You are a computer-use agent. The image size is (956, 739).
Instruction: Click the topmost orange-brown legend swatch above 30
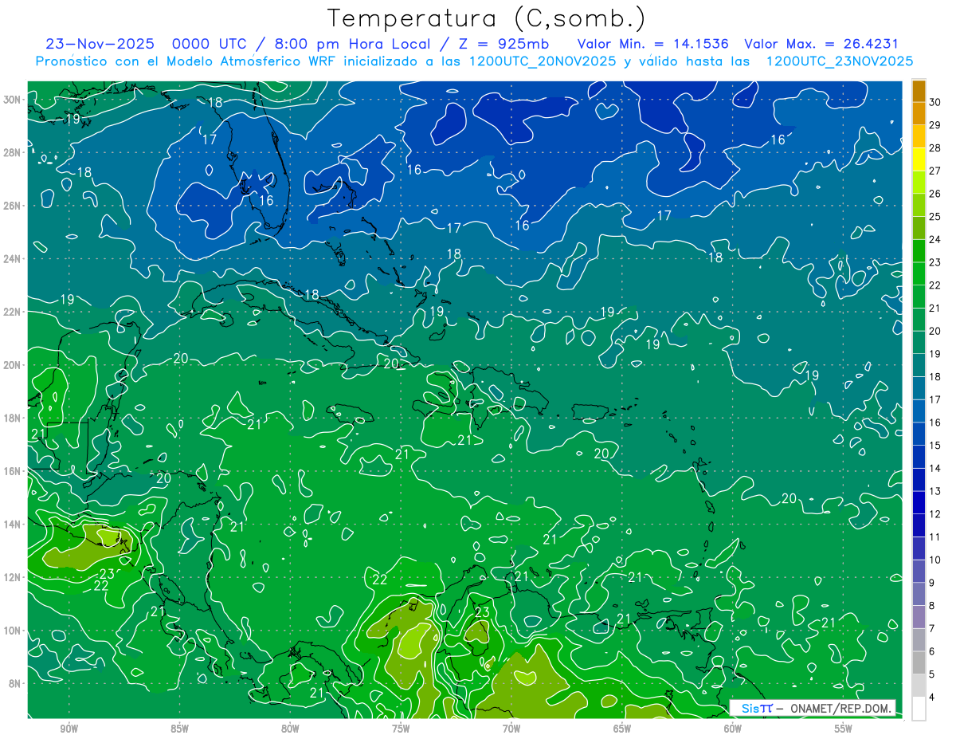919,90
